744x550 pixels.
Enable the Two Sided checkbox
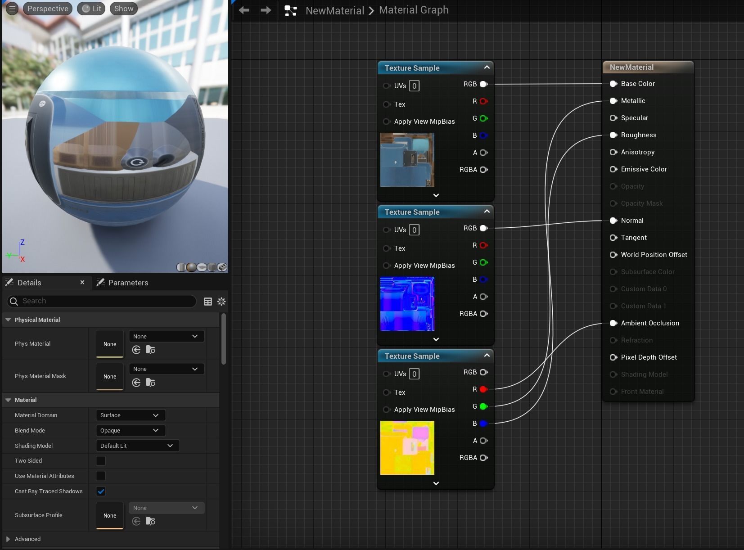pyautogui.click(x=101, y=461)
